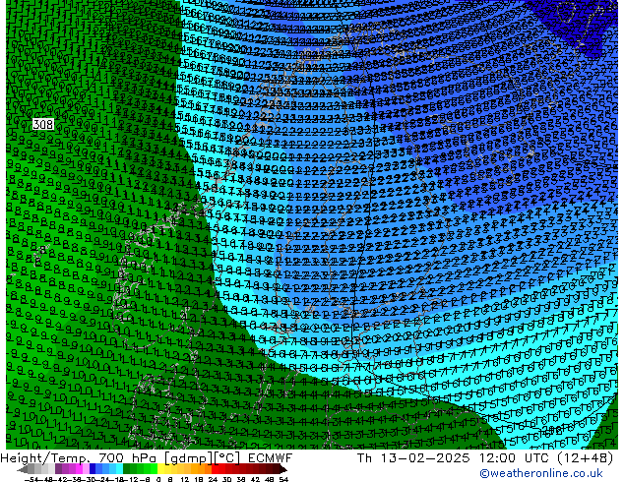
Task: Click the '54' value under legend bar
Action: (283, 480)
